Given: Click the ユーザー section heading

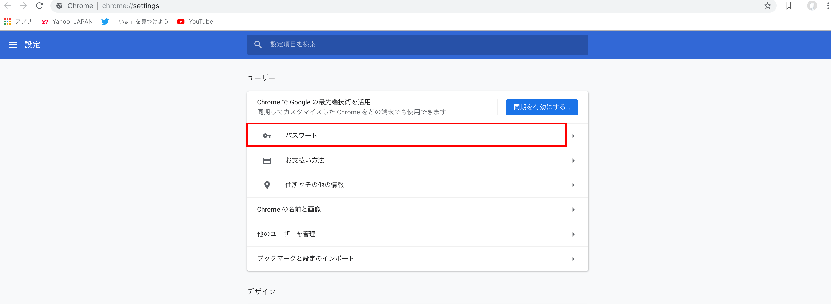Looking at the screenshot, I should 261,78.
